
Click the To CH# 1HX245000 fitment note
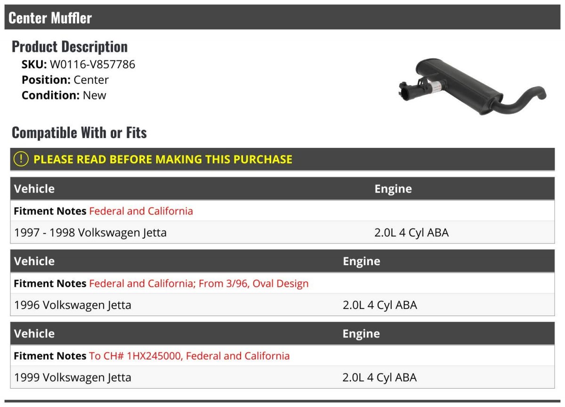[x=135, y=356]
